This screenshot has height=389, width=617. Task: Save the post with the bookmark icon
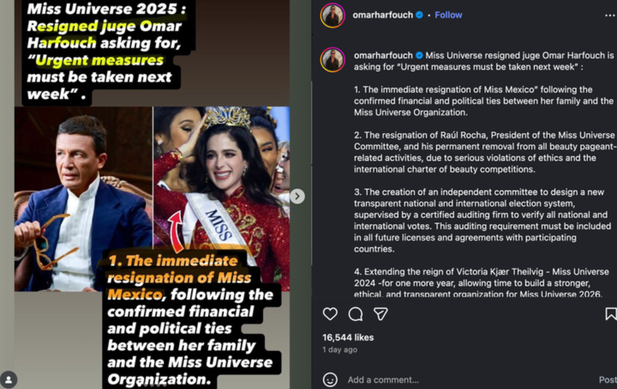point(611,314)
